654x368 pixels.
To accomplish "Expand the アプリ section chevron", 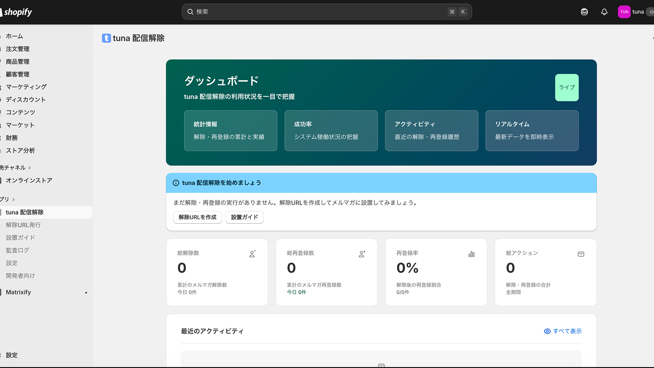I will (x=13, y=200).
